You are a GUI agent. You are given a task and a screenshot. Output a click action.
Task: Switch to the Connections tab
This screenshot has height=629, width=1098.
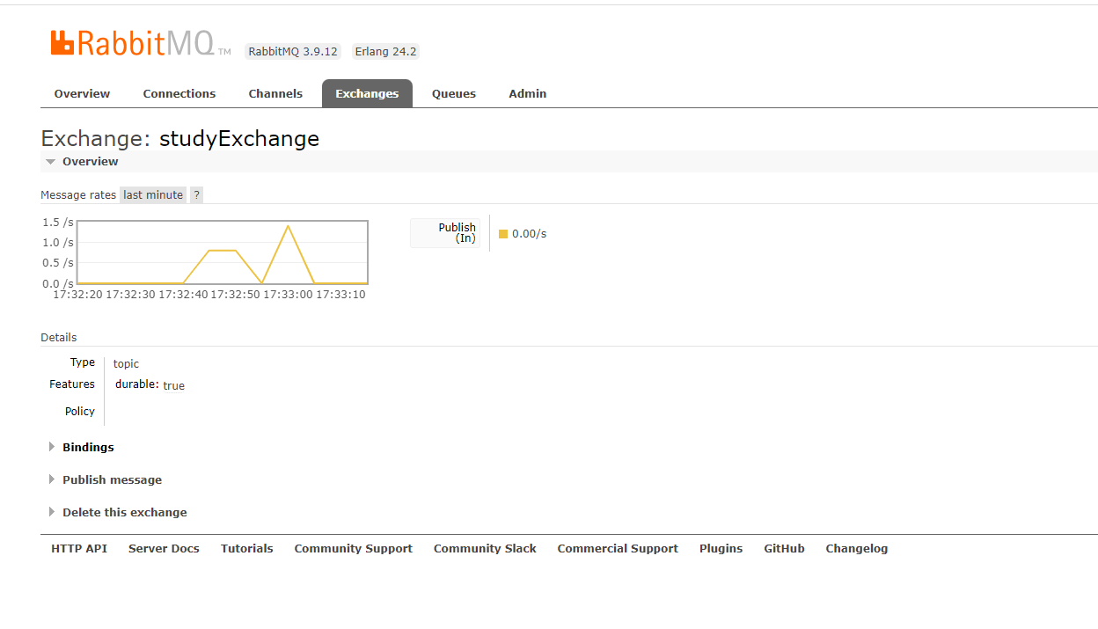179,93
